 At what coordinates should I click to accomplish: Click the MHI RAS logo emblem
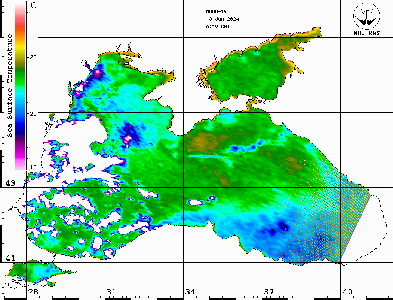click(366, 16)
